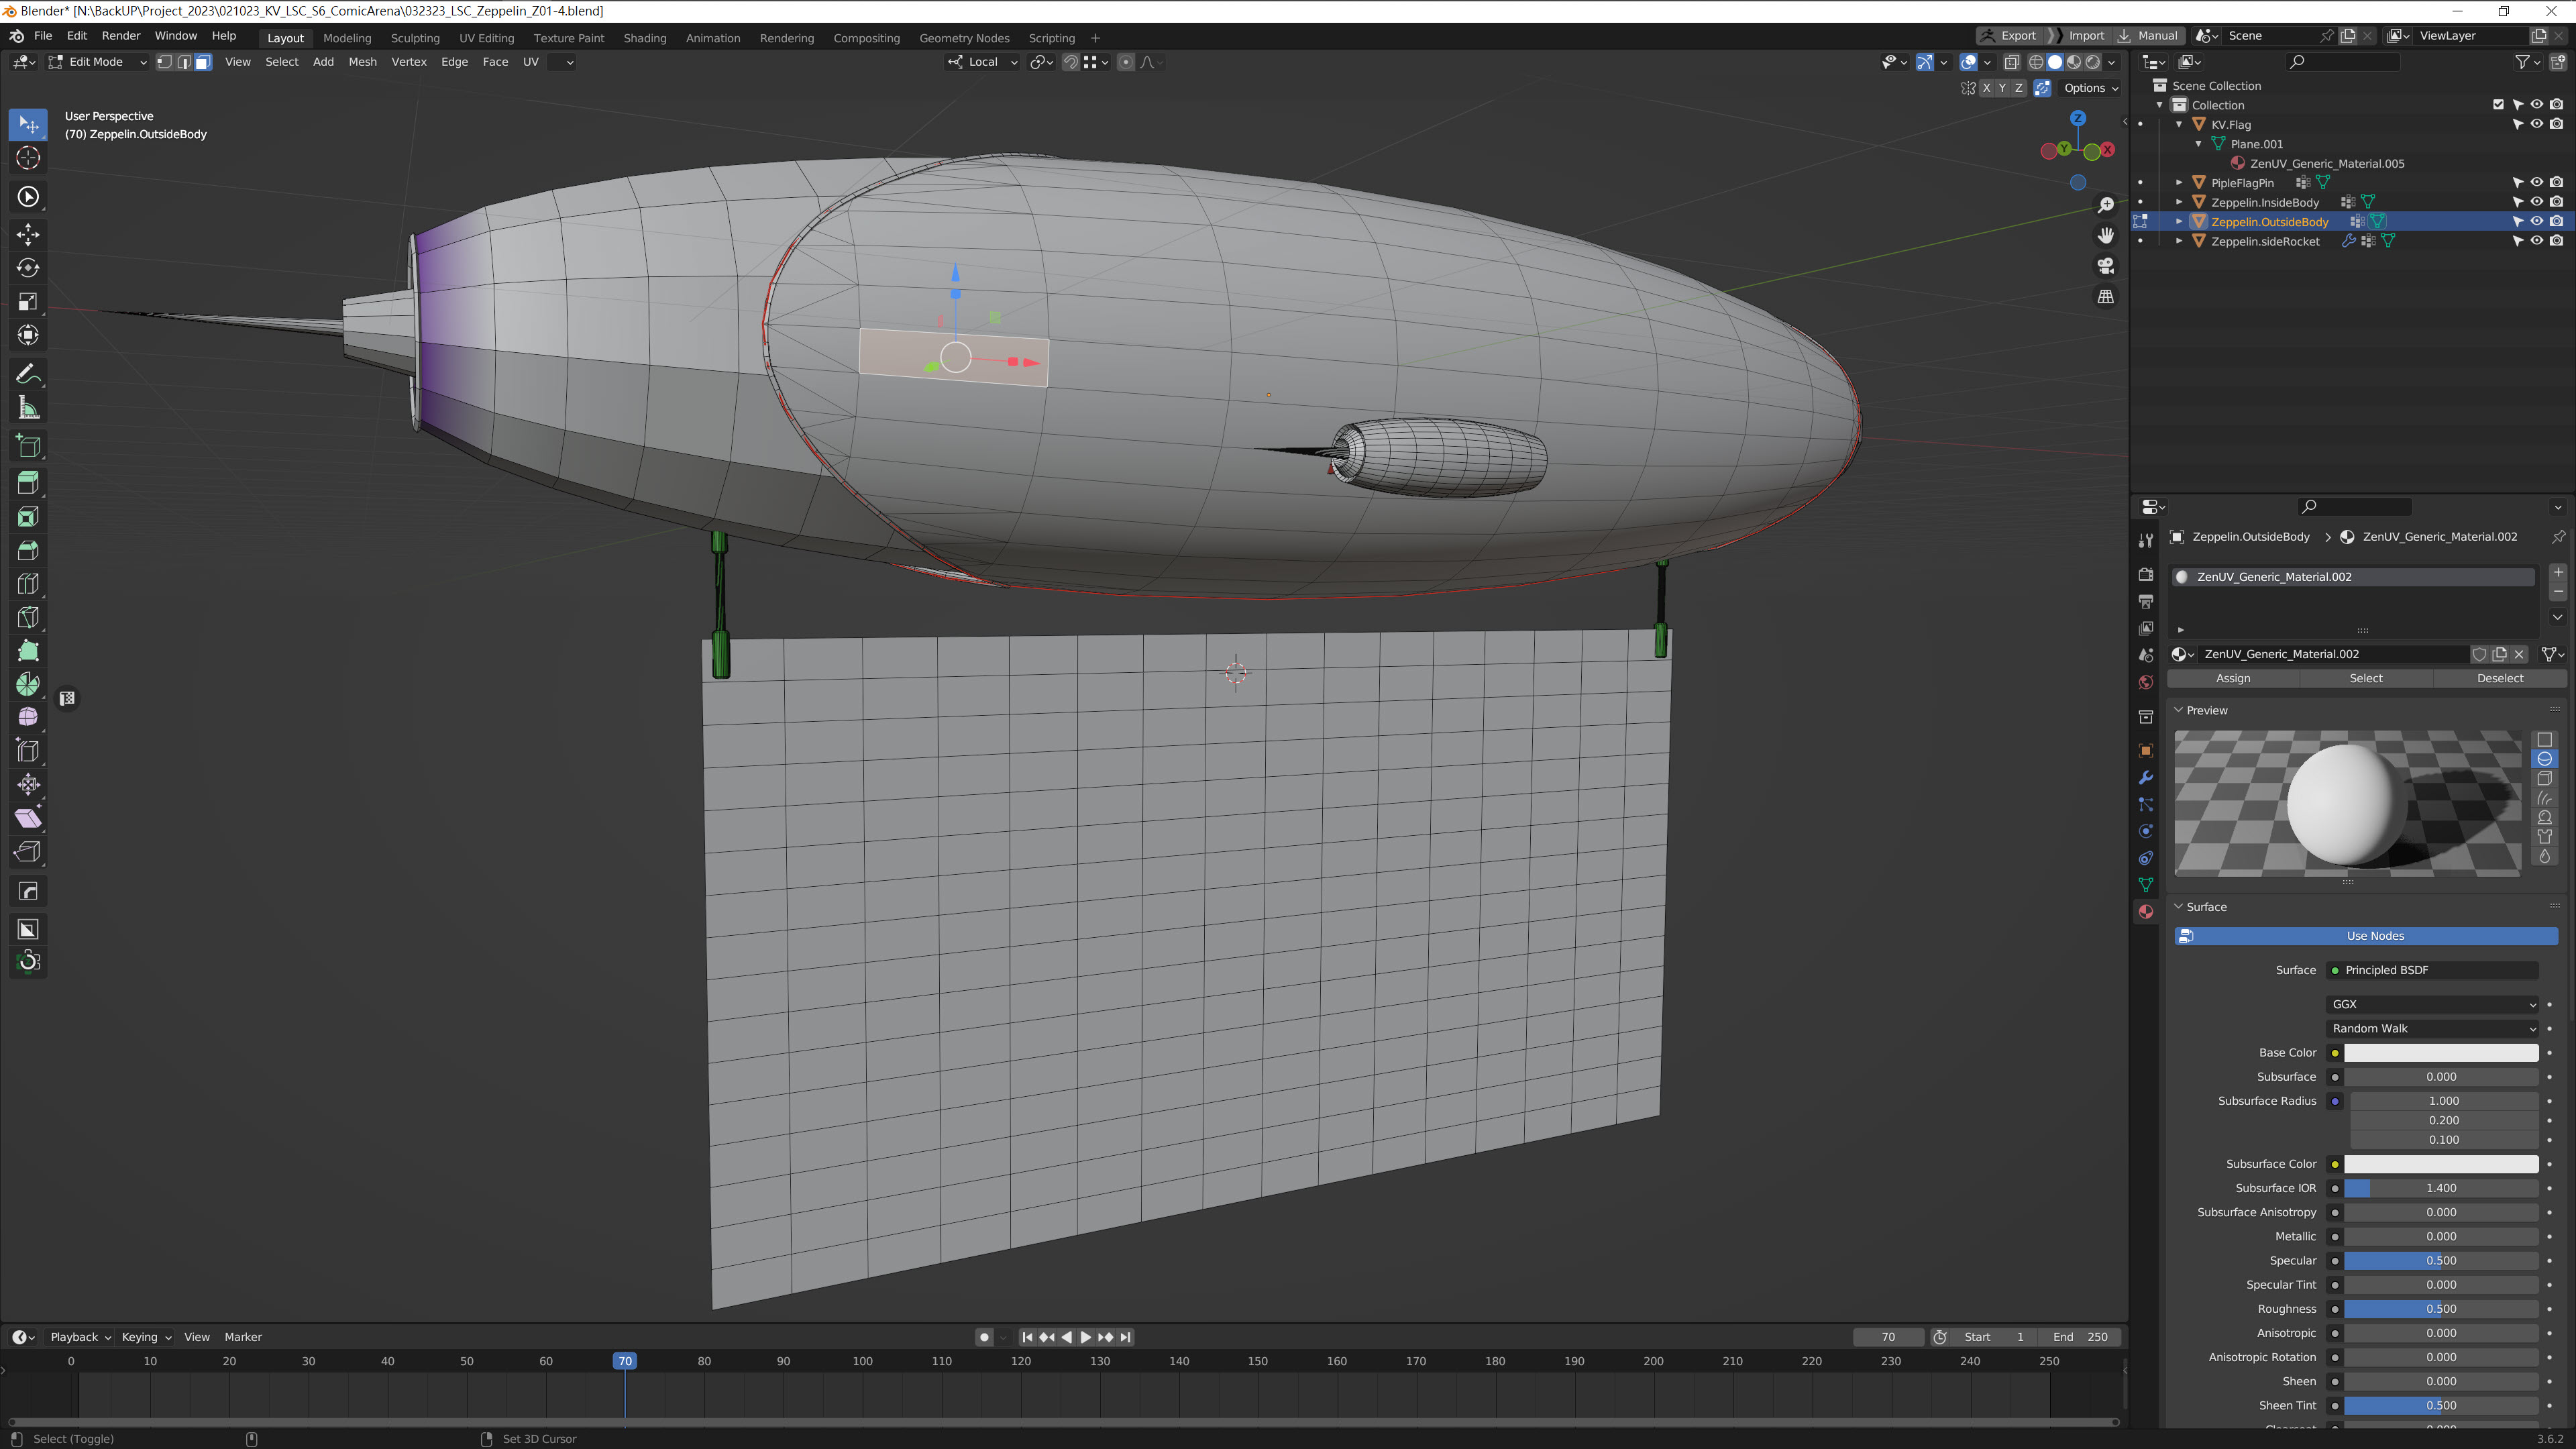The width and height of the screenshot is (2576, 1449).
Task: Click the Deselect material button
Action: tap(2499, 678)
